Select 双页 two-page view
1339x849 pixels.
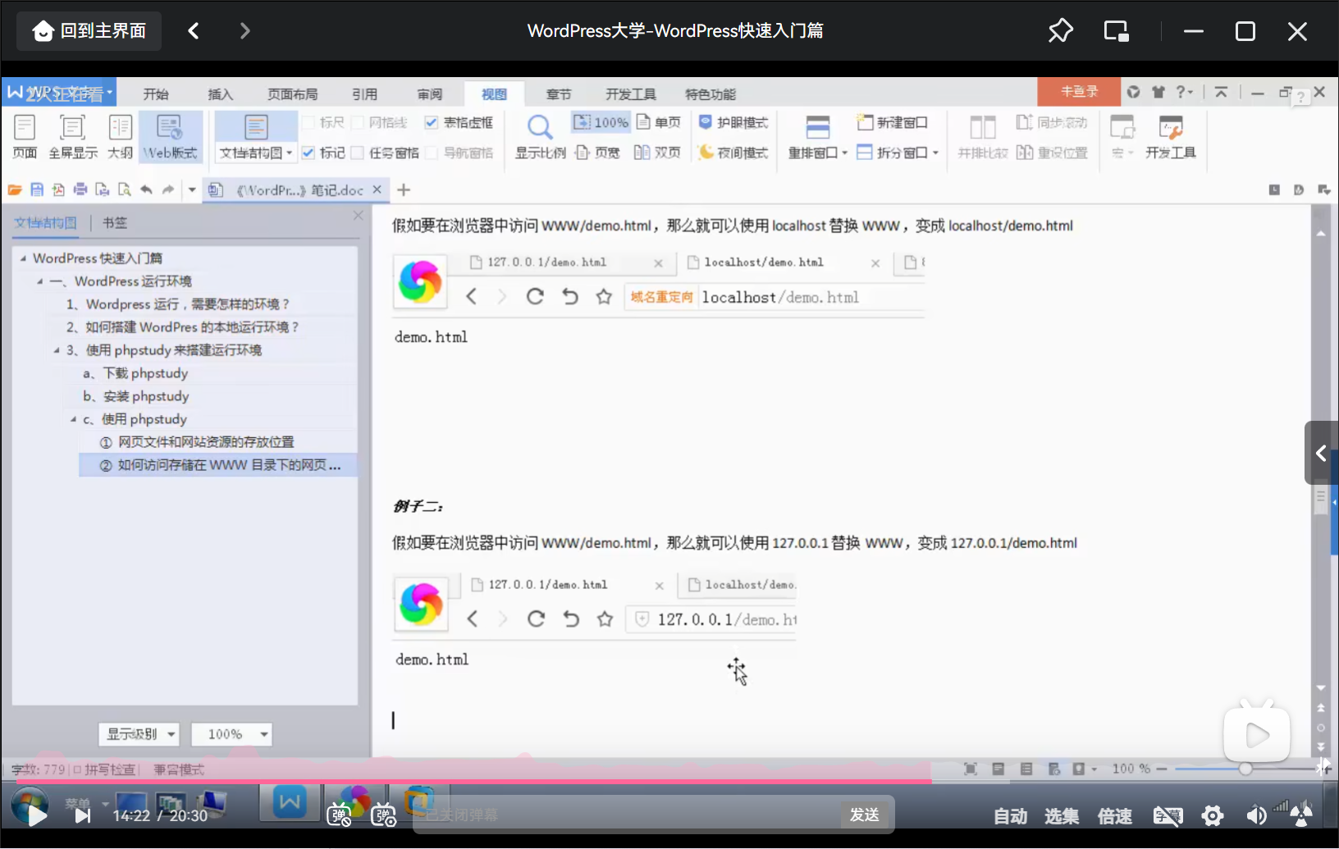click(658, 153)
